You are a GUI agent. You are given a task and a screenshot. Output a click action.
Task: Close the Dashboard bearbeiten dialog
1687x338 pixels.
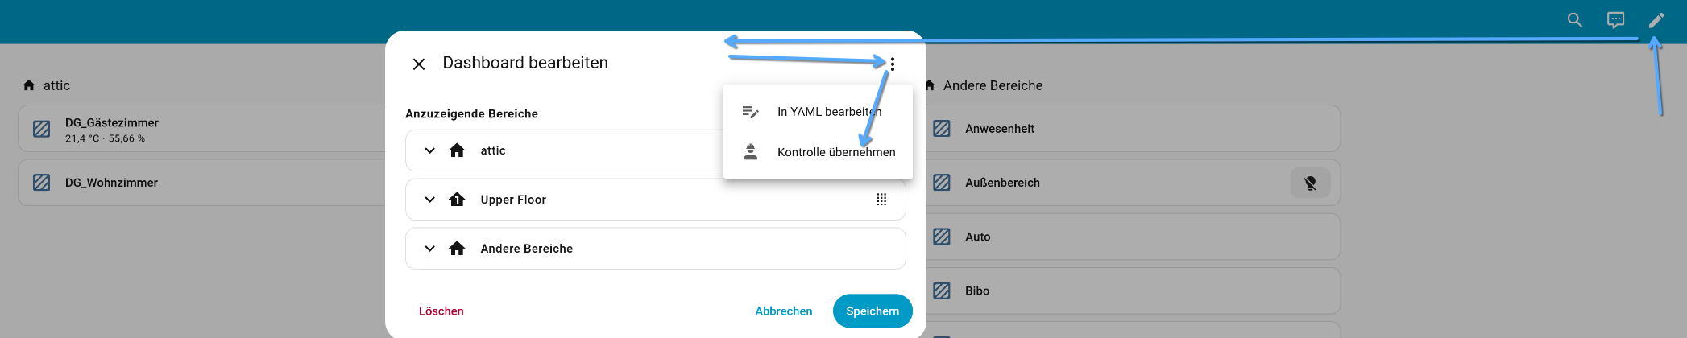coord(419,64)
